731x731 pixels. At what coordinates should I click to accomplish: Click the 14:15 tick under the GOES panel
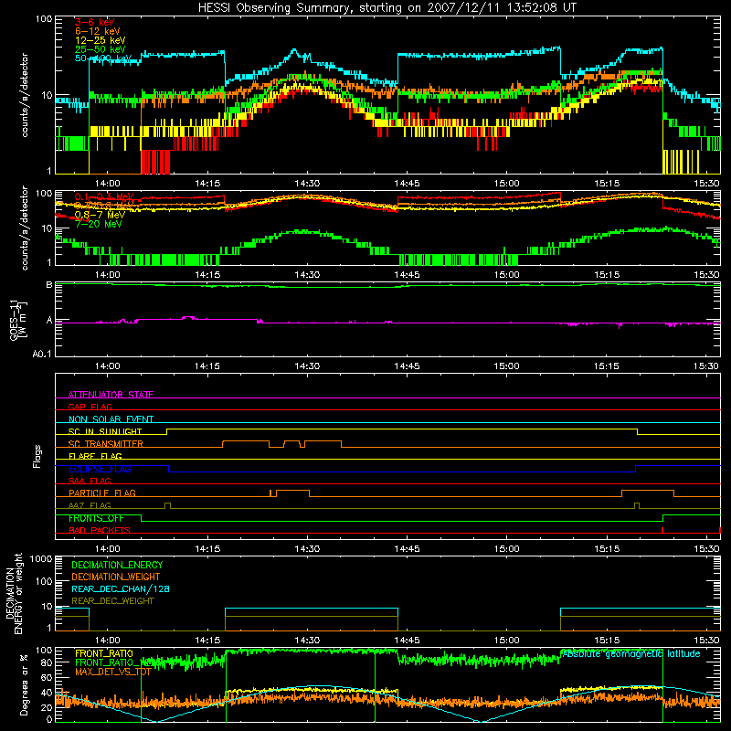[207, 366]
